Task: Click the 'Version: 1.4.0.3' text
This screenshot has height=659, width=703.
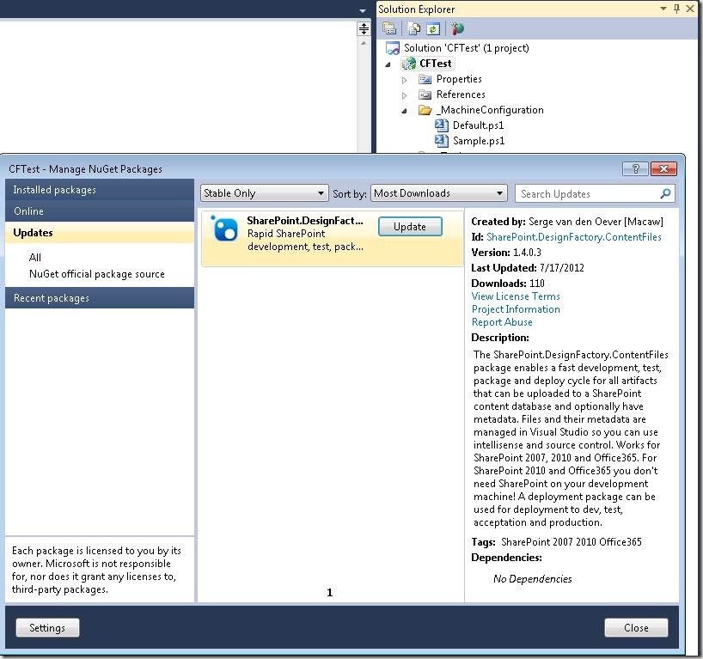Action: pyautogui.click(x=506, y=253)
